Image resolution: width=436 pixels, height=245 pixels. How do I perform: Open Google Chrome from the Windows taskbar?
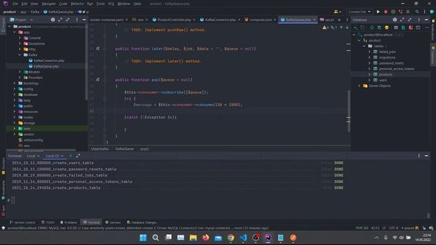[x=230, y=238]
